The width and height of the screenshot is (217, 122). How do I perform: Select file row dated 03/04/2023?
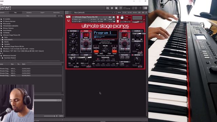tap(31, 76)
